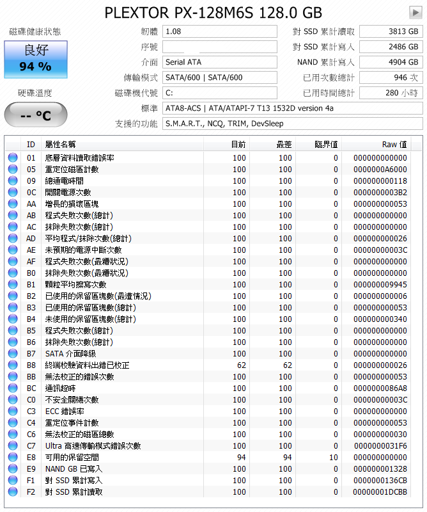
Task: Click the NAND 累計寫入 value 4904 GB
Action: coord(391,62)
